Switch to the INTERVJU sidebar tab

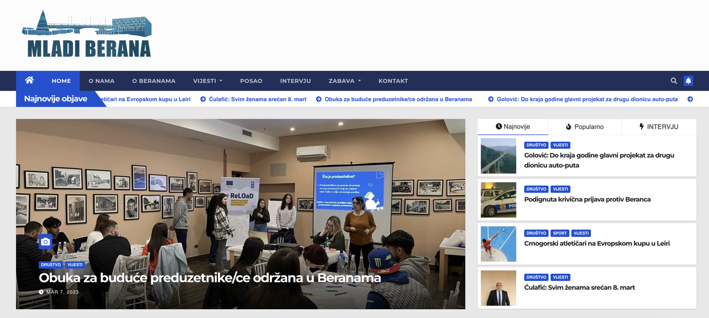[659, 126]
